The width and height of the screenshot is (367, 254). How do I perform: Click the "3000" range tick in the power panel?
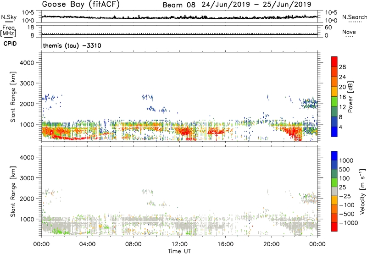click(x=27, y=83)
